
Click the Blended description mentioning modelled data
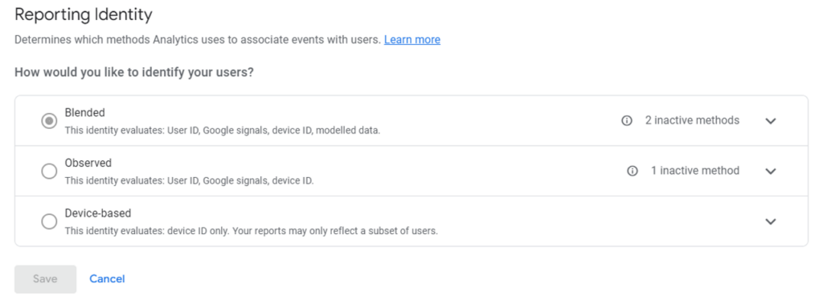tap(223, 131)
